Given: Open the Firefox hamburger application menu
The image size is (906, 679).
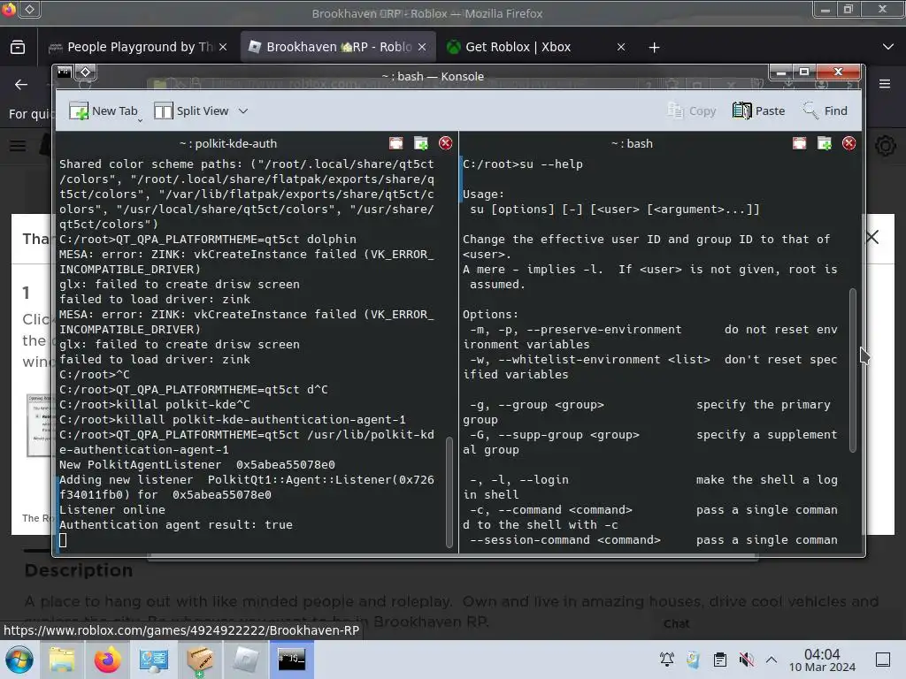Looking at the screenshot, I should pos(885,84).
